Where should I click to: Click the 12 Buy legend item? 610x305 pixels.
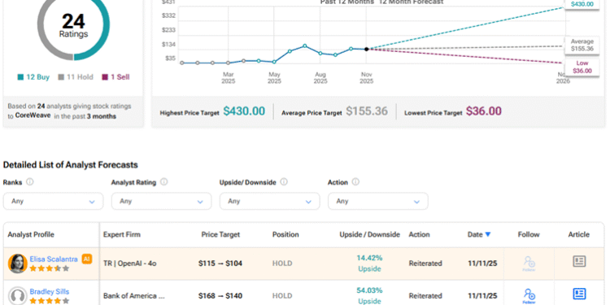coord(33,77)
